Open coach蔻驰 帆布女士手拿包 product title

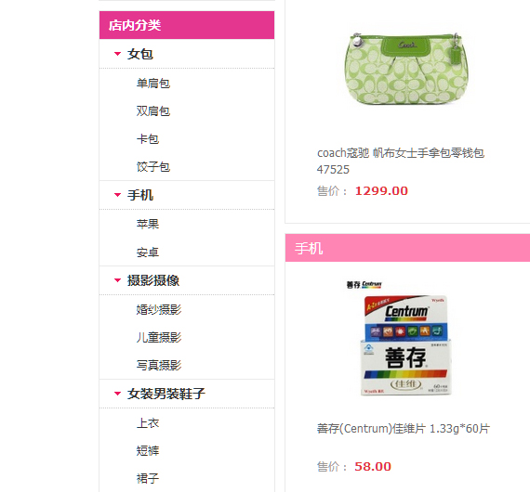[x=401, y=161]
